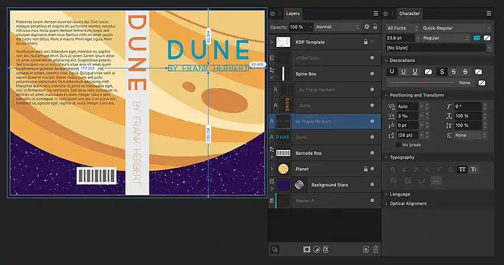Collapse the Decorations section
The image size is (504, 265).
(x=387, y=60)
